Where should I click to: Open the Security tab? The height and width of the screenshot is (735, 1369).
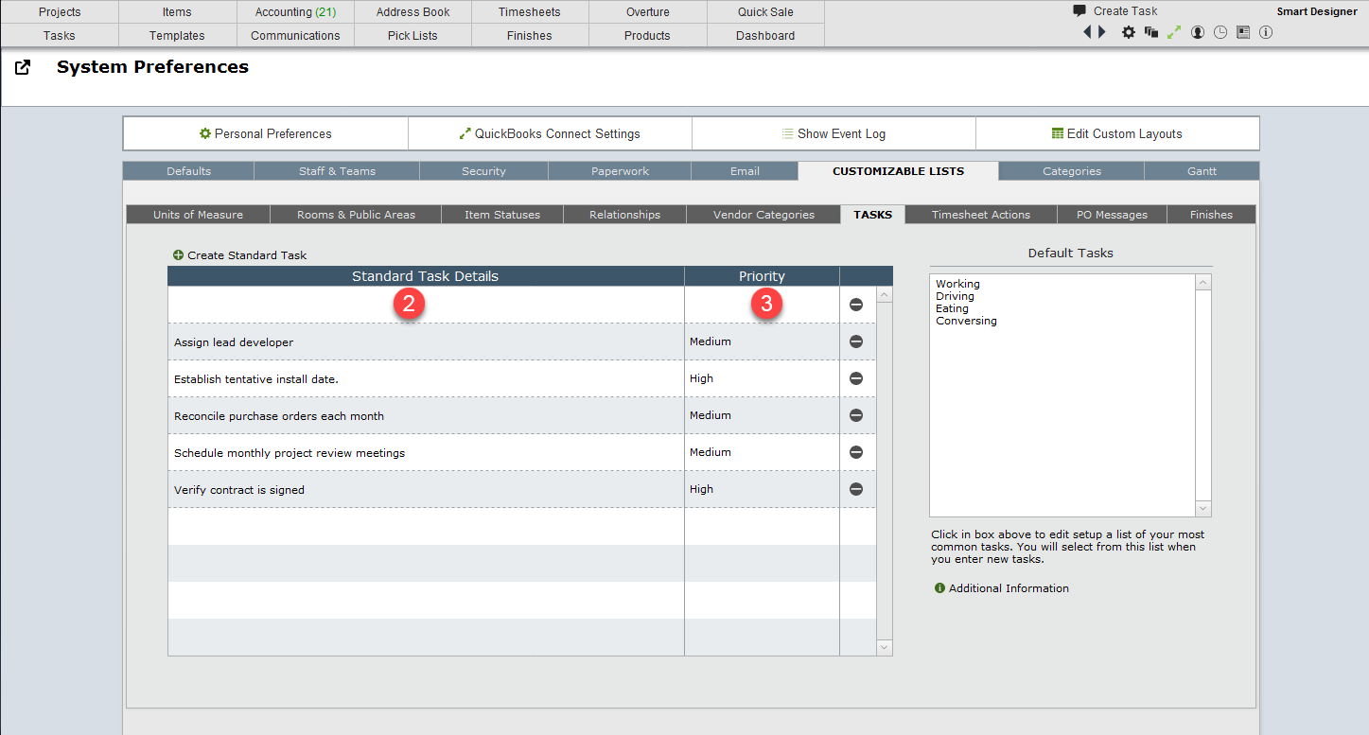point(483,171)
